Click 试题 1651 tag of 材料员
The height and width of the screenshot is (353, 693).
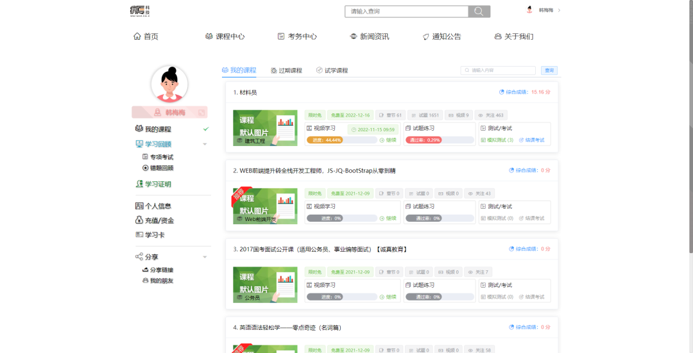tap(425, 115)
